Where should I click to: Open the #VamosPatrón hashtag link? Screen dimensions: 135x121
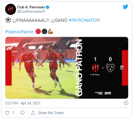pos(19,32)
